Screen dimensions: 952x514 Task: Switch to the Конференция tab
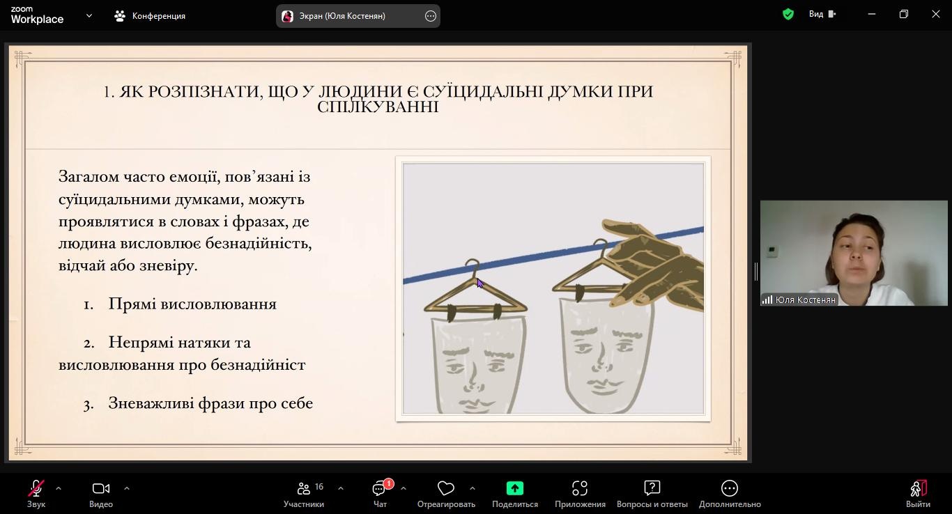pos(150,16)
